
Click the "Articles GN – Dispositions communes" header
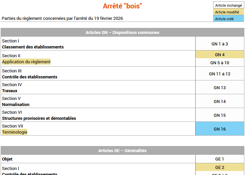[x=122, y=32]
